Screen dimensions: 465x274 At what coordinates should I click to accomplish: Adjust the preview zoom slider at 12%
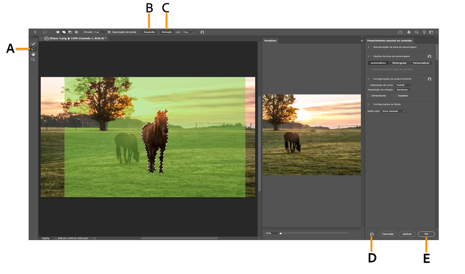coord(280,232)
